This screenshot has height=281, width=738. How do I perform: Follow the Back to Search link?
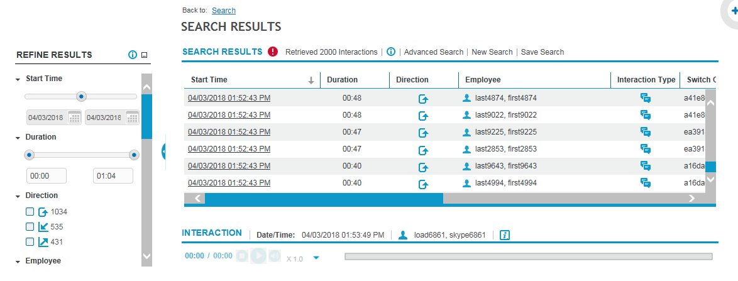coord(224,11)
